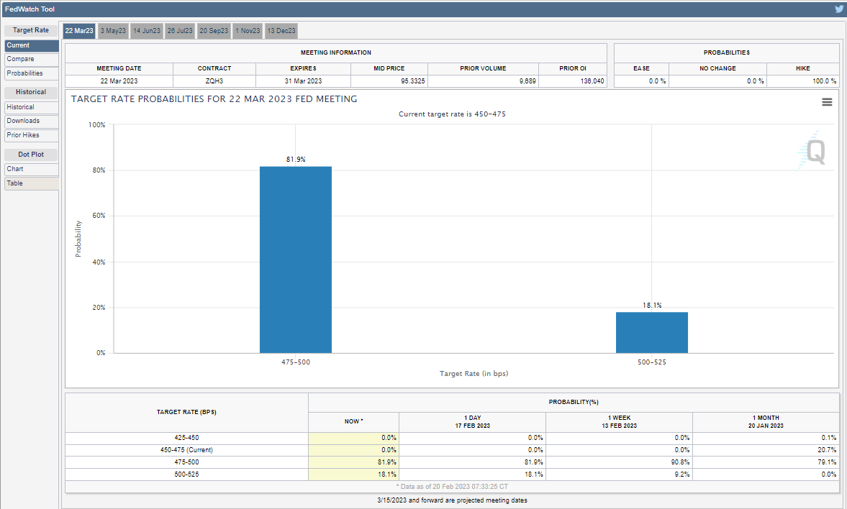Open Prior Hikes page
This screenshot has width=847, height=509.
point(32,135)
